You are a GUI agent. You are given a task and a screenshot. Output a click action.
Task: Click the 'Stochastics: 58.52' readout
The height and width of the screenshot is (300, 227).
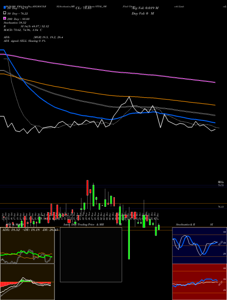pyautogui.click(x=15, y=23)
